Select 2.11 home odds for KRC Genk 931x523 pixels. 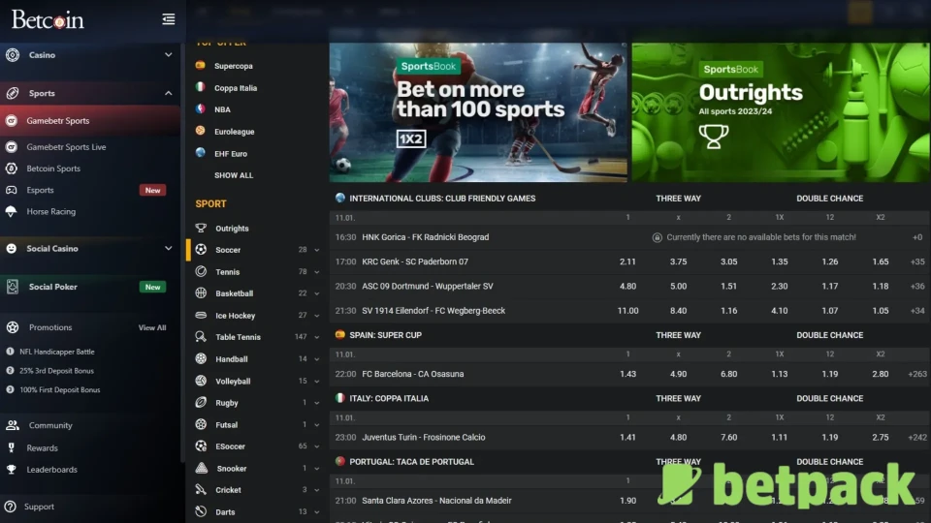coord(627,261)
